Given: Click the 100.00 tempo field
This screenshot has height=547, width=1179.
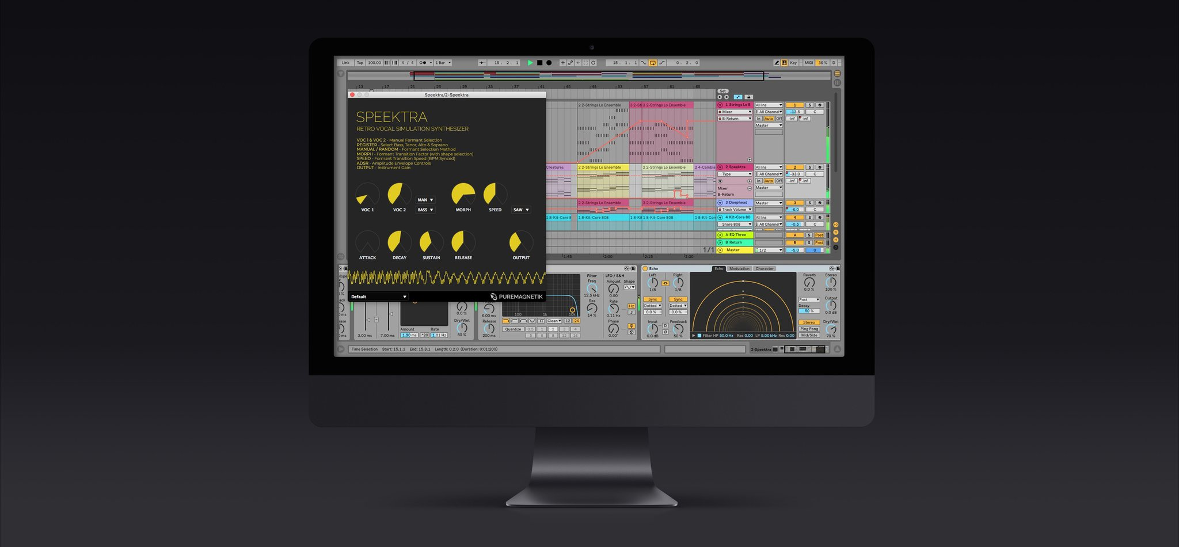Looking at the screenshot, I should pyautogui.click(x=374, y=63).
